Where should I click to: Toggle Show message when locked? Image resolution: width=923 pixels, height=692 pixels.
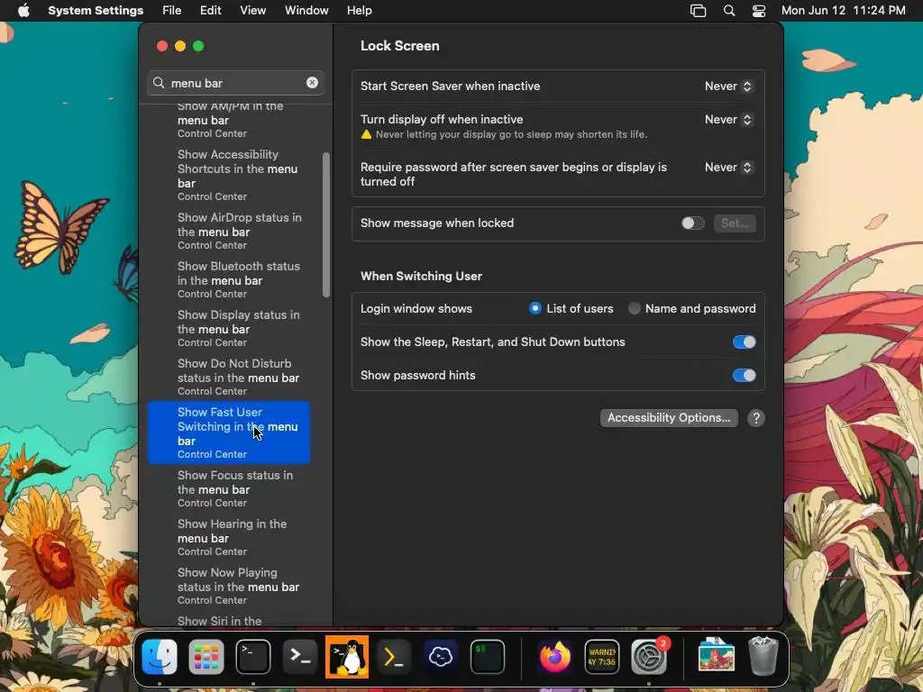point(693,223)
